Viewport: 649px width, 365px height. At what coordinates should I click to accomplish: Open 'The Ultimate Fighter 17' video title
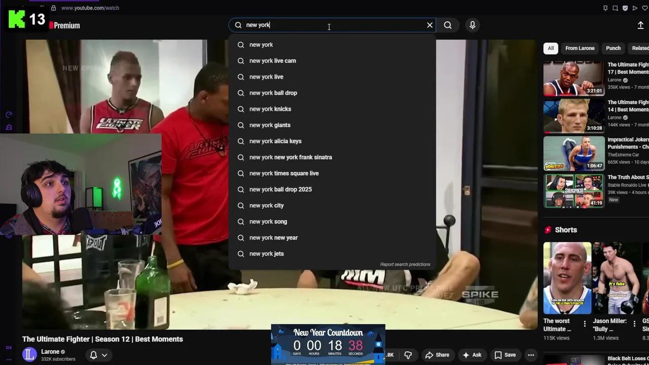click(628, 68)
